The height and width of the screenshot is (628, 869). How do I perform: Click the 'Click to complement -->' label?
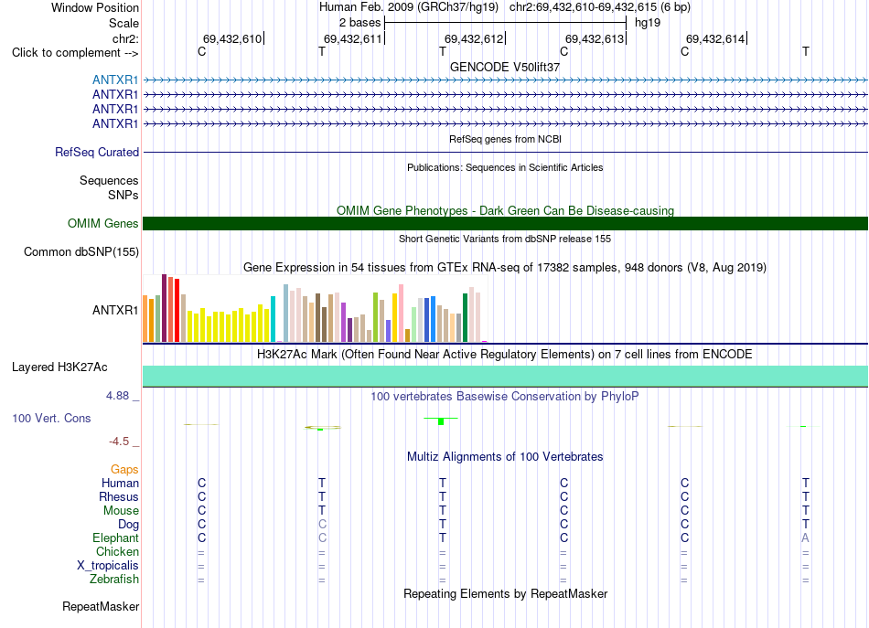pos(75,53)
